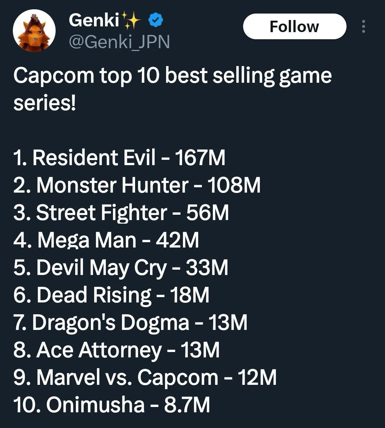The width and height of the screenshot is (385, 428).
Task: Open the three-dot more options menu
Action: pos(364,27)
